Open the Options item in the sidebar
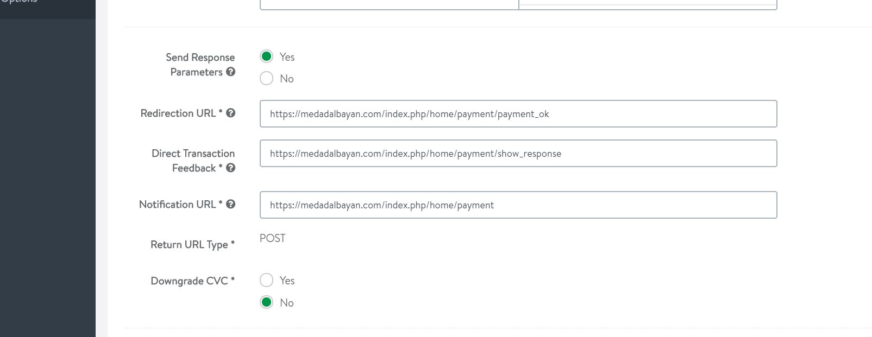 click(20, 2)
